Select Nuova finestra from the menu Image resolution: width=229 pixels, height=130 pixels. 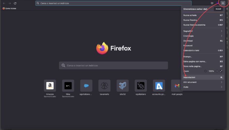203,20
